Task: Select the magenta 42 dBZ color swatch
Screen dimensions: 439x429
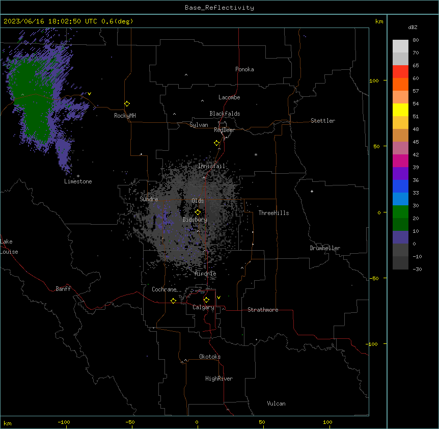Action: click(x=400, y=160)
